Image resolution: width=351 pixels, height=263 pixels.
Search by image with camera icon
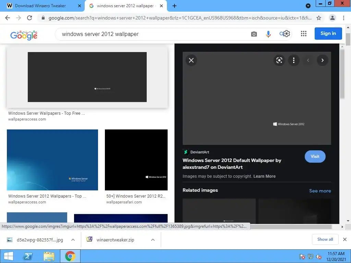coord(254,34)
